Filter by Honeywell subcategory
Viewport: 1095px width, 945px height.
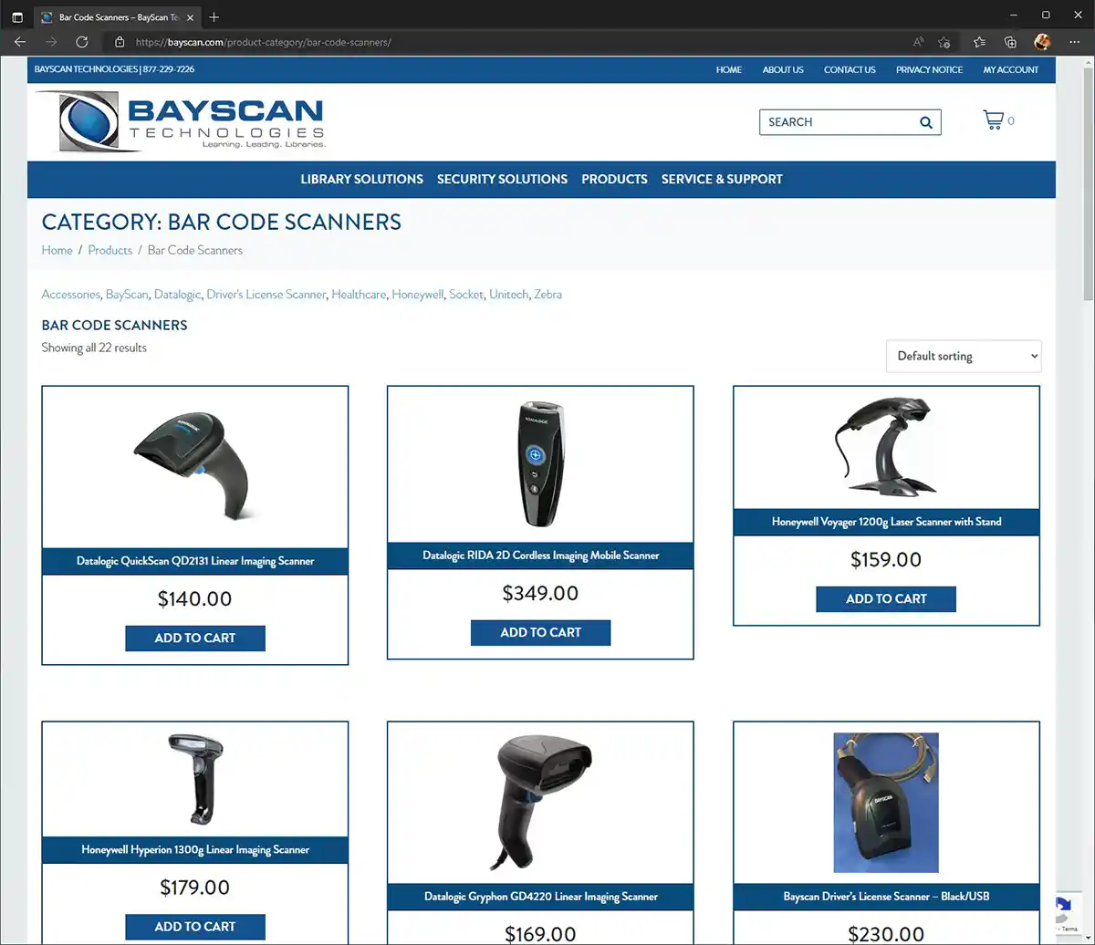point(417,295)
